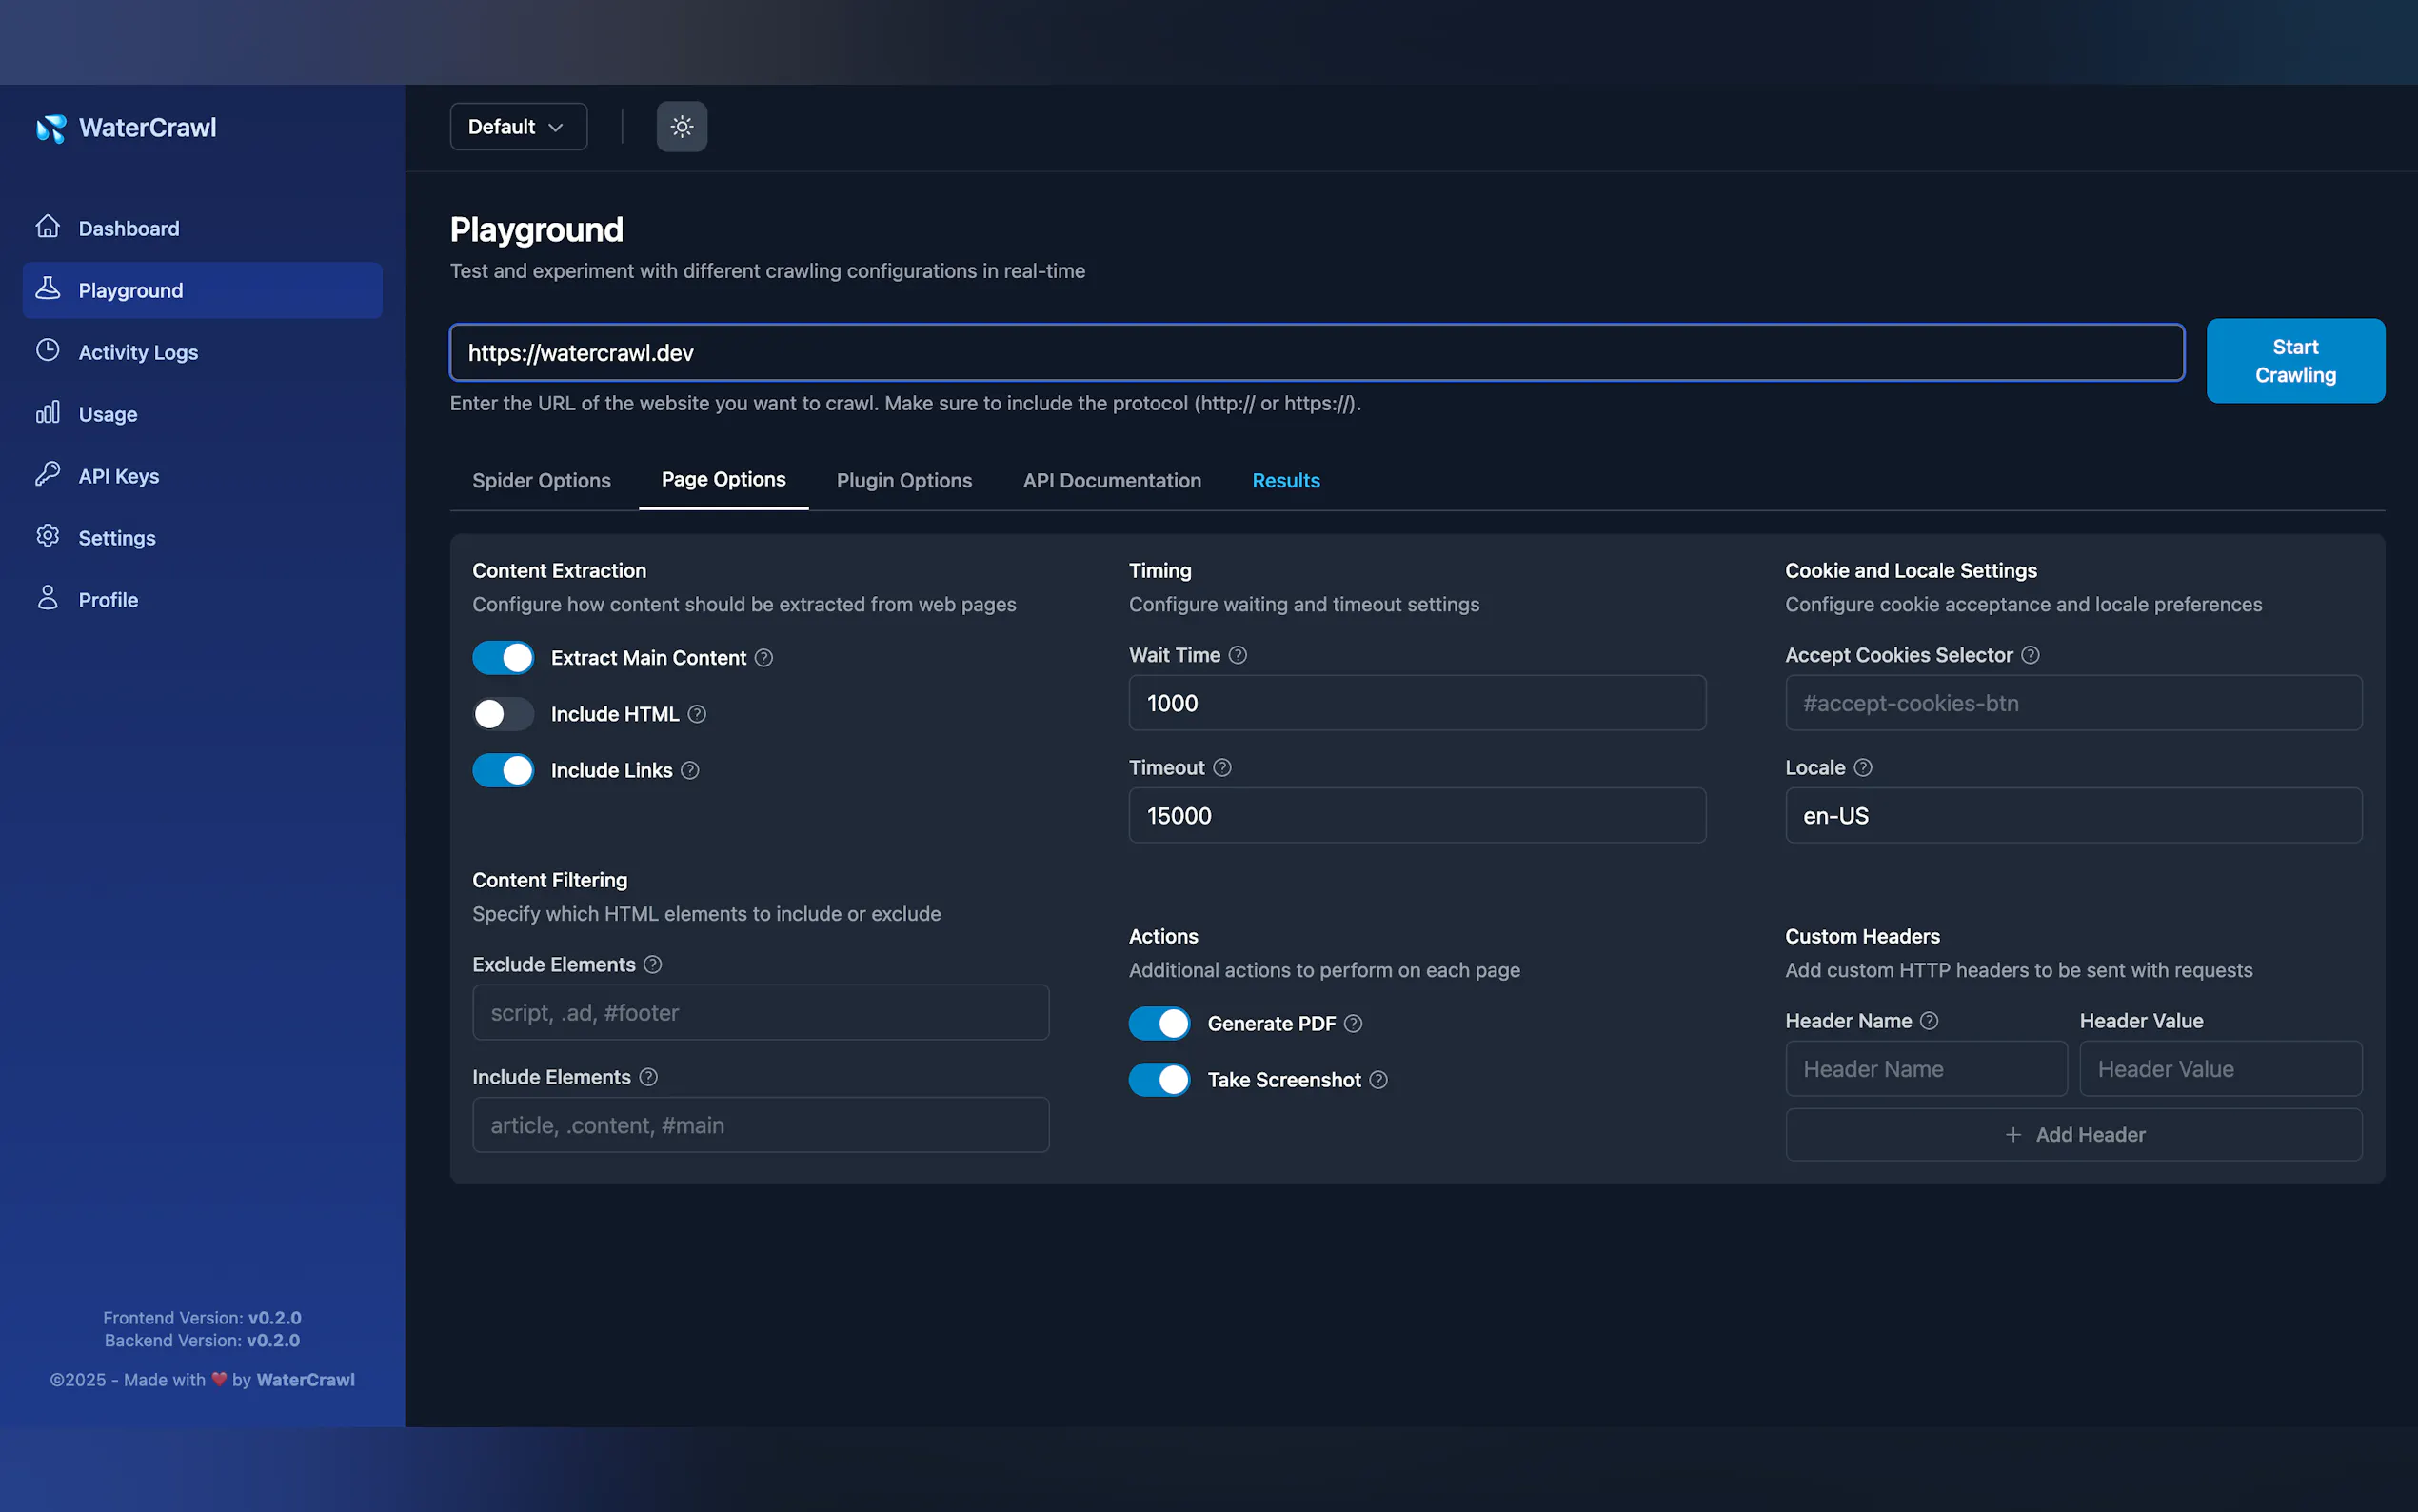
Task: Click the Activity Logs clock icon
Action: [x=47, y=350]
